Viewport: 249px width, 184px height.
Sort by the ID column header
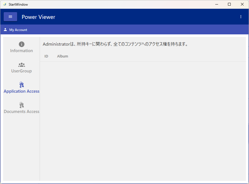tap(46, 56)
